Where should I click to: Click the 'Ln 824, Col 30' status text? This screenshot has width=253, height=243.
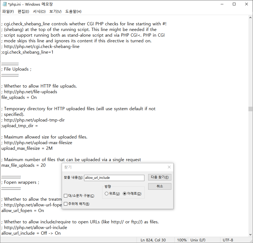pos(153,240)
